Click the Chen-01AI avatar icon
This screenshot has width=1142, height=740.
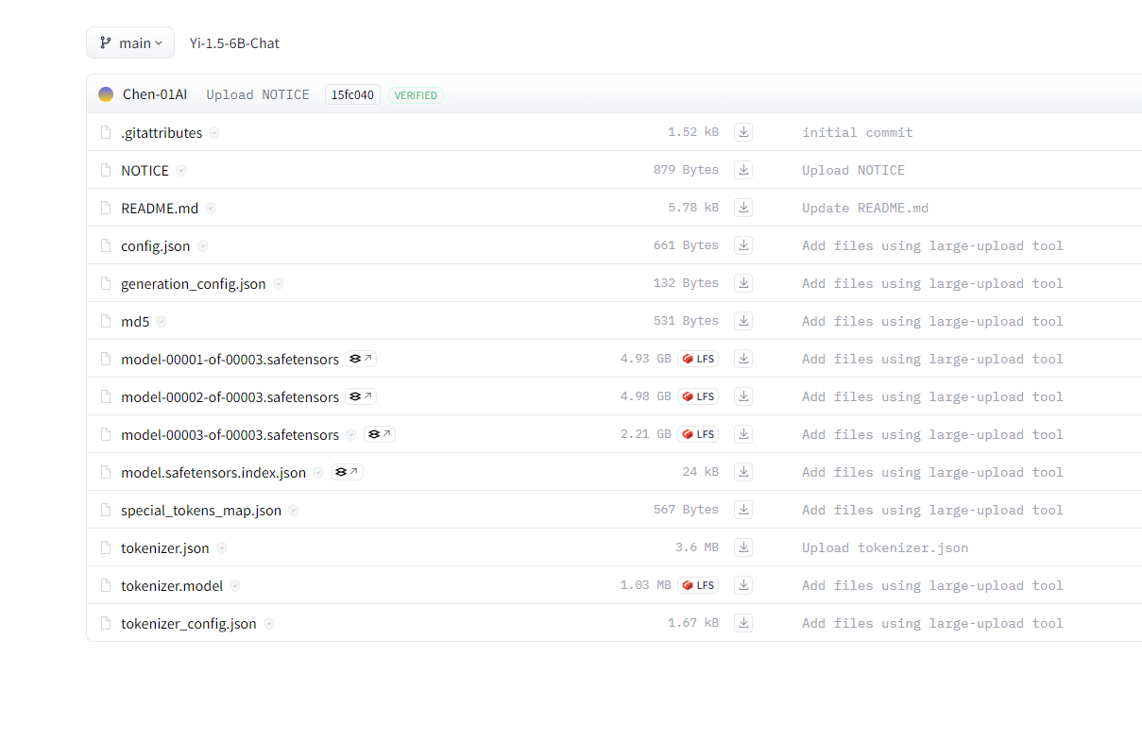pos(106,94)
